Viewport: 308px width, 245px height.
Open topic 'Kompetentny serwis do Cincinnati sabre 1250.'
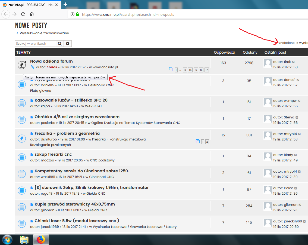tap(82, 171)
